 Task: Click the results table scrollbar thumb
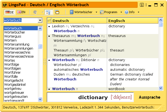[x=161, y=24]
